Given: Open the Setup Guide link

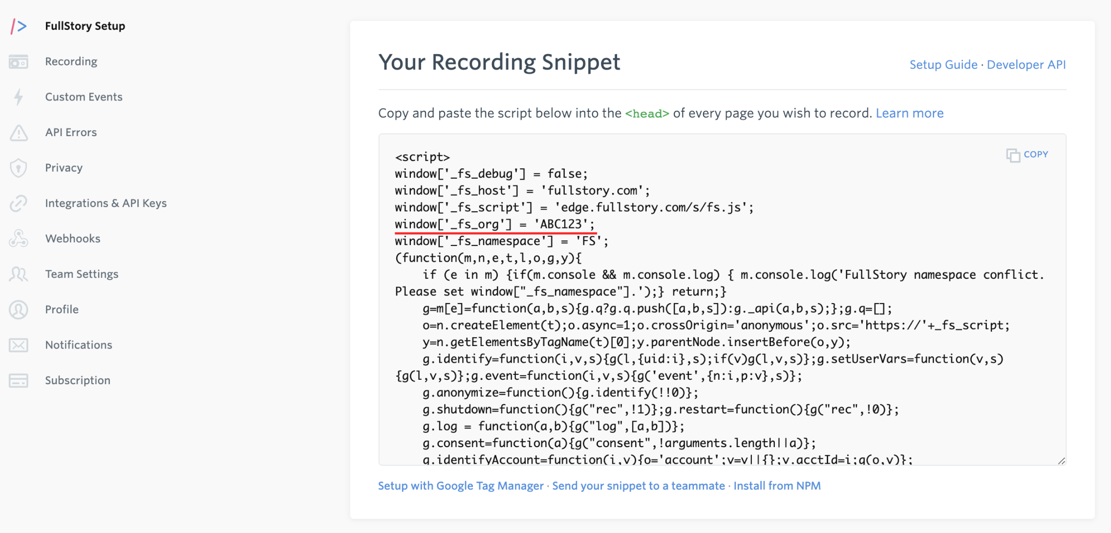Looking at the screenshot, I should click(x=943, y=64).
